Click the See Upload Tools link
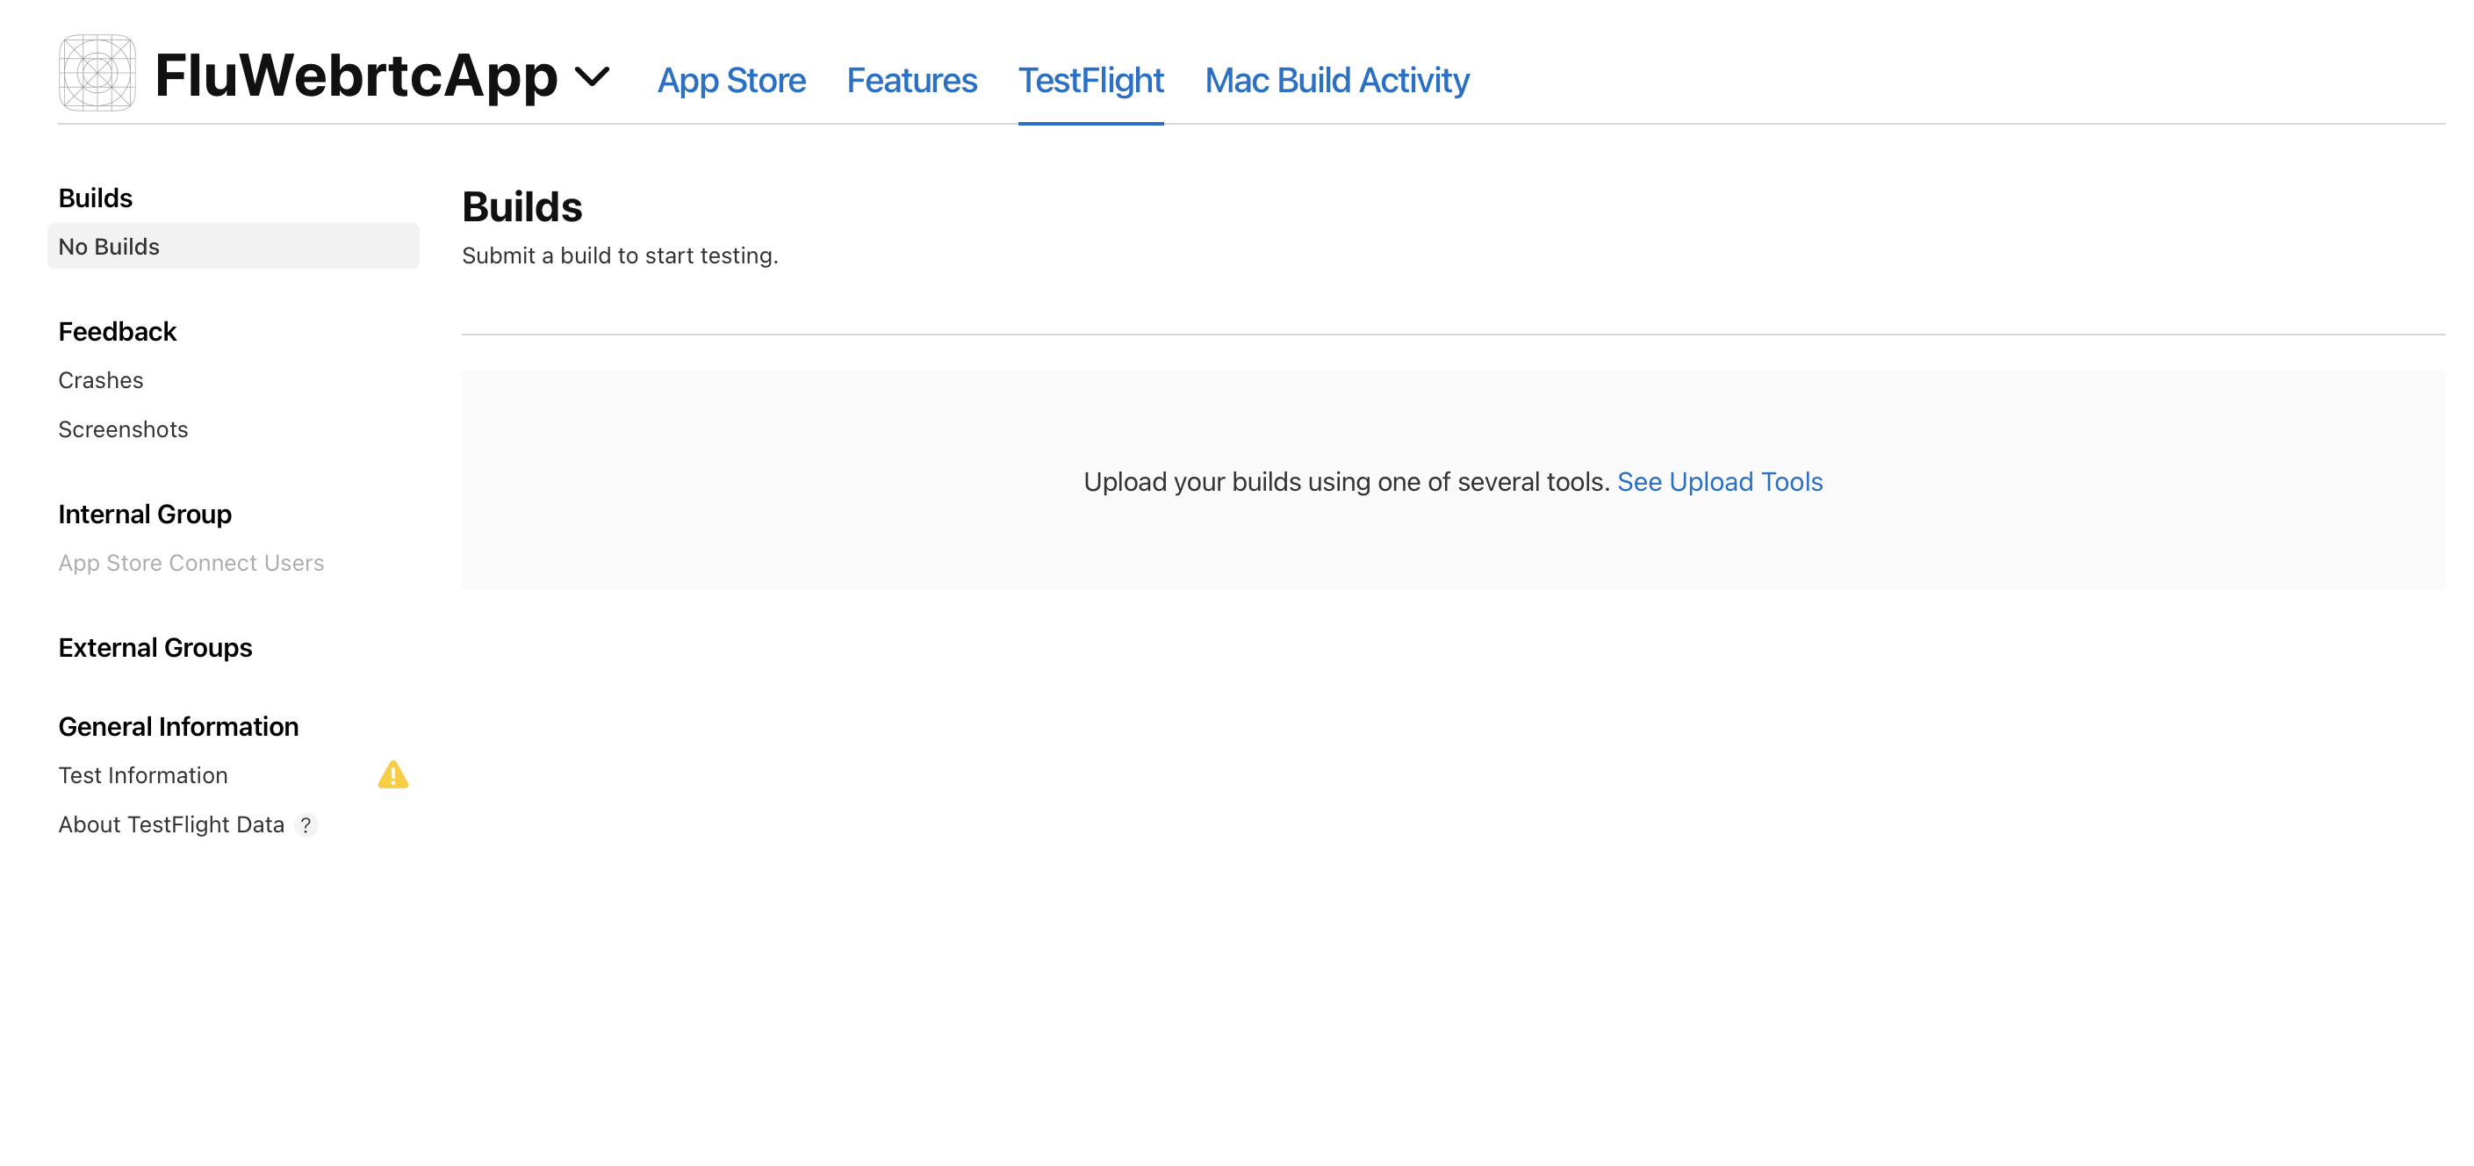This screenshot has height=1166, width=2474. [x=1719, y=481]
